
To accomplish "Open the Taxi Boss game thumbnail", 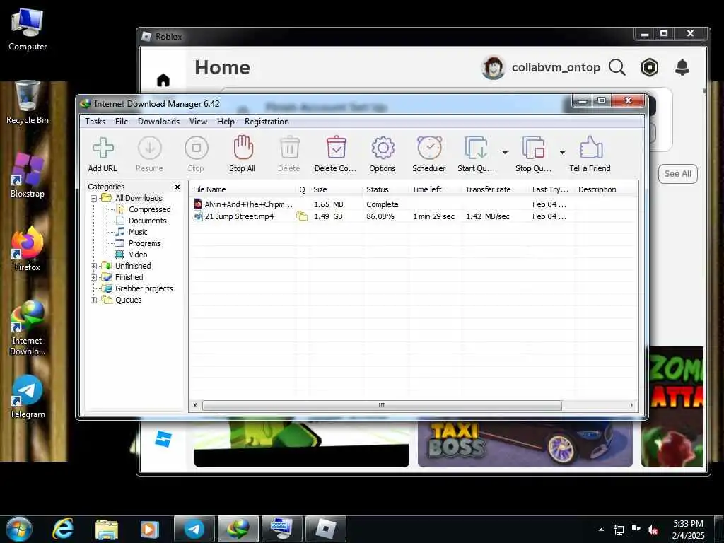I will 525,444.
